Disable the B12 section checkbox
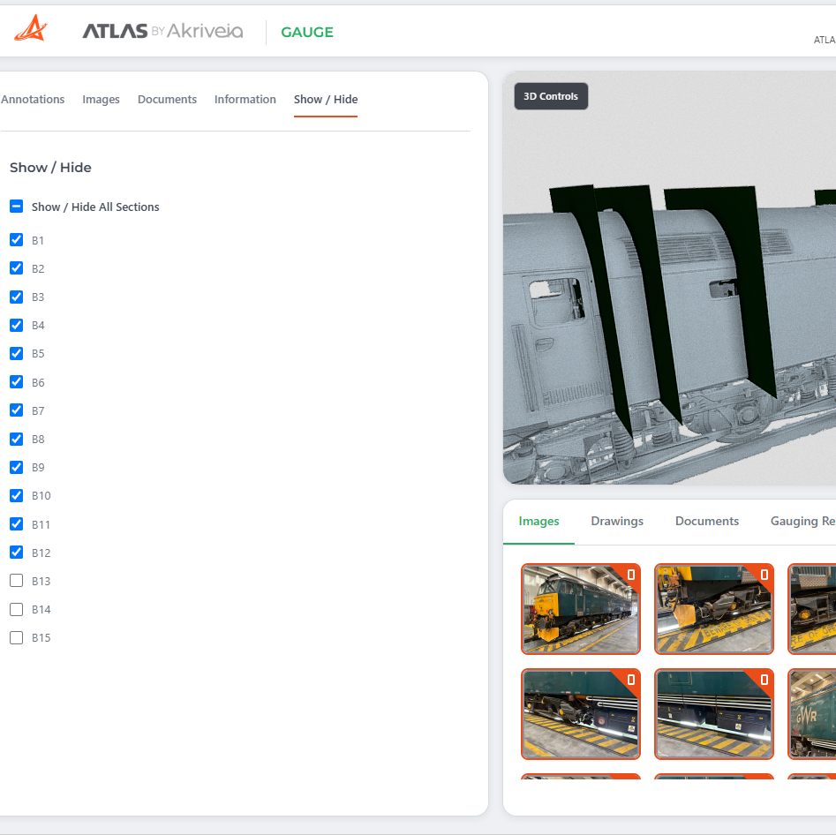836x835 pixels. (17, 553)
